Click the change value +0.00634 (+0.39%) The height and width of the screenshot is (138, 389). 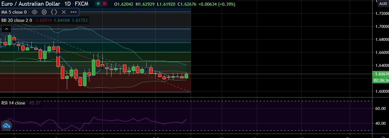coord(217,4)
